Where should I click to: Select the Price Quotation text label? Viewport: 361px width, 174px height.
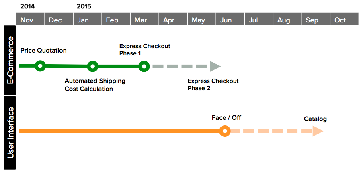43,50
